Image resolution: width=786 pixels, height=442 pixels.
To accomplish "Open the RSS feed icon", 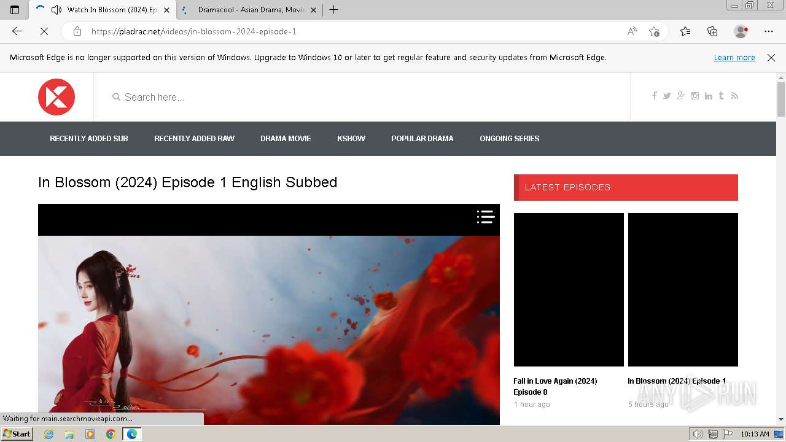I will (734, 96).
